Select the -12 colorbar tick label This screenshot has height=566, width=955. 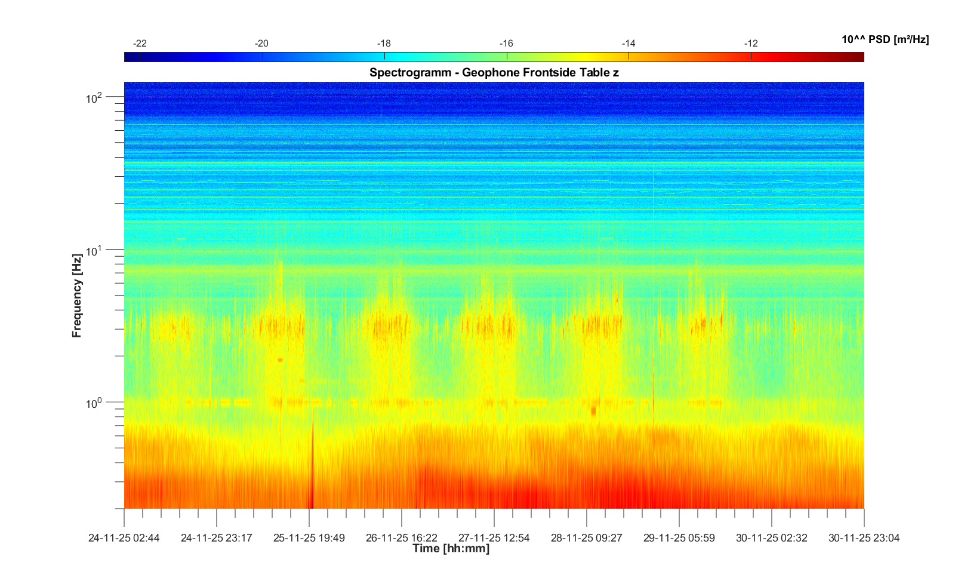751,44
